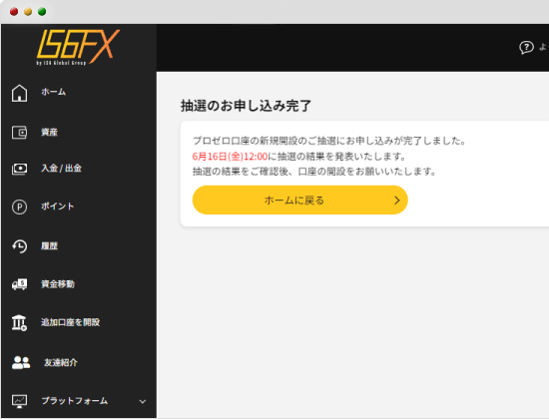Click the people icon for 友達紹介
This screenshot has width=549, height=419.
click(21, 363)
